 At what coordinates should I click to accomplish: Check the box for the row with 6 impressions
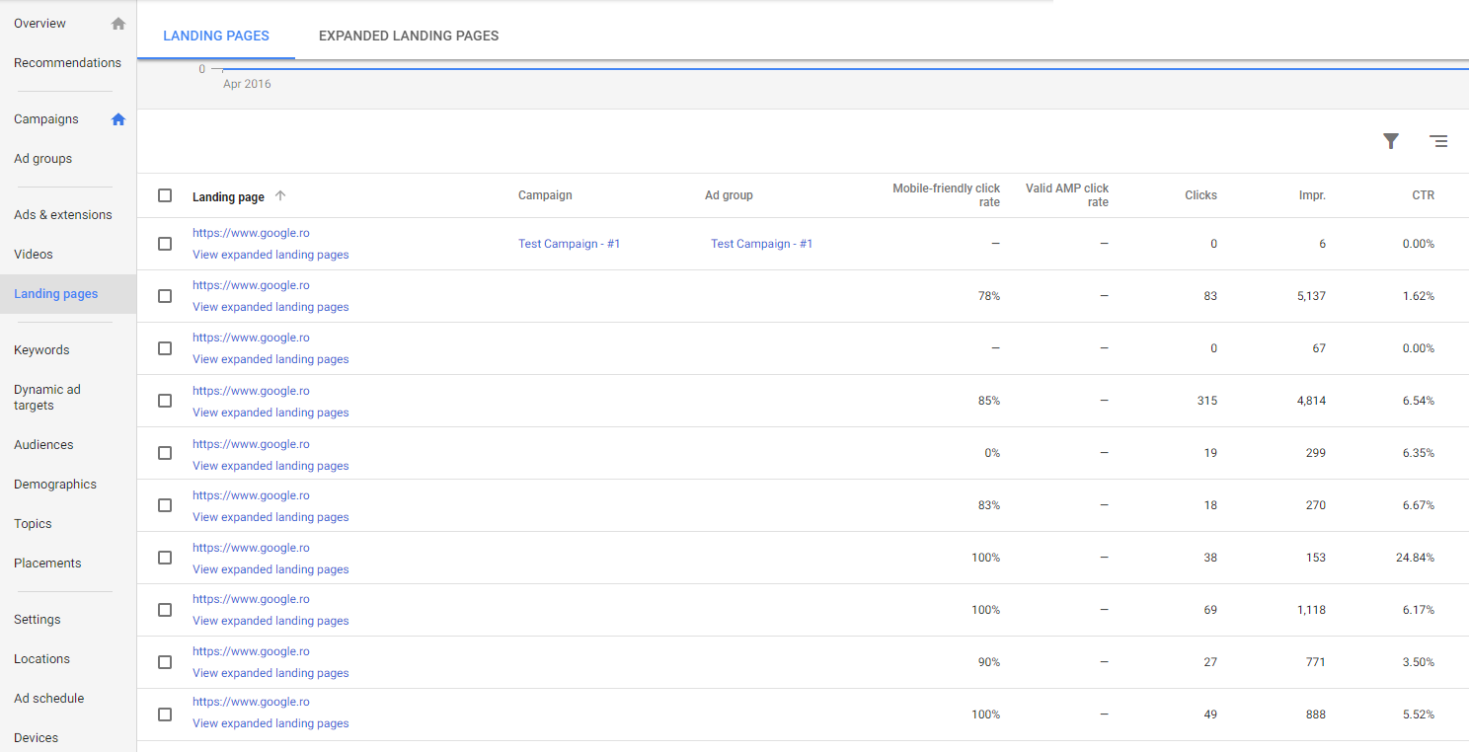point(165,244)
